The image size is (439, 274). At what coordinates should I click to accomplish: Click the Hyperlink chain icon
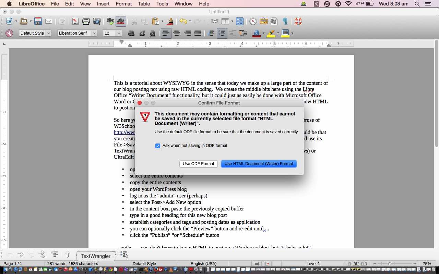coord(215,21)
